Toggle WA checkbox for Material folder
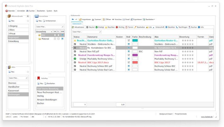 tap(55, 39)
